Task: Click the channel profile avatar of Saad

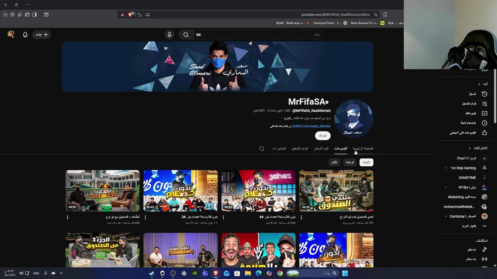Action: point(354,119)
